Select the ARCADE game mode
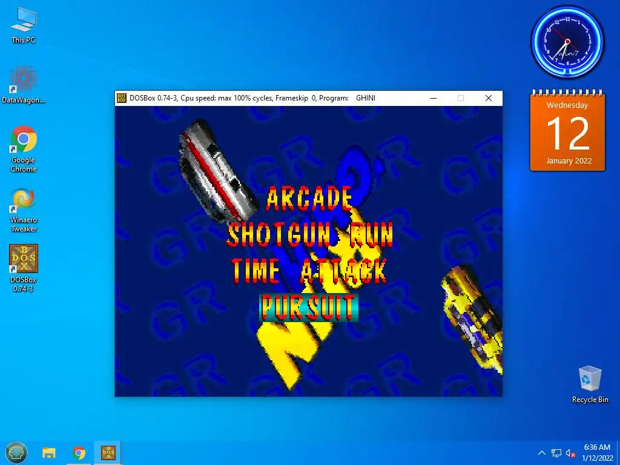 tap(309, 199)
